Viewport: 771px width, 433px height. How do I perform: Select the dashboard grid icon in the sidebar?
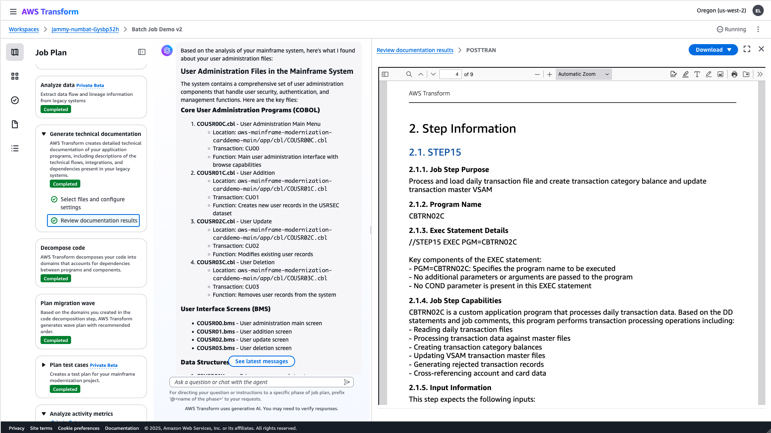point(15,76)
